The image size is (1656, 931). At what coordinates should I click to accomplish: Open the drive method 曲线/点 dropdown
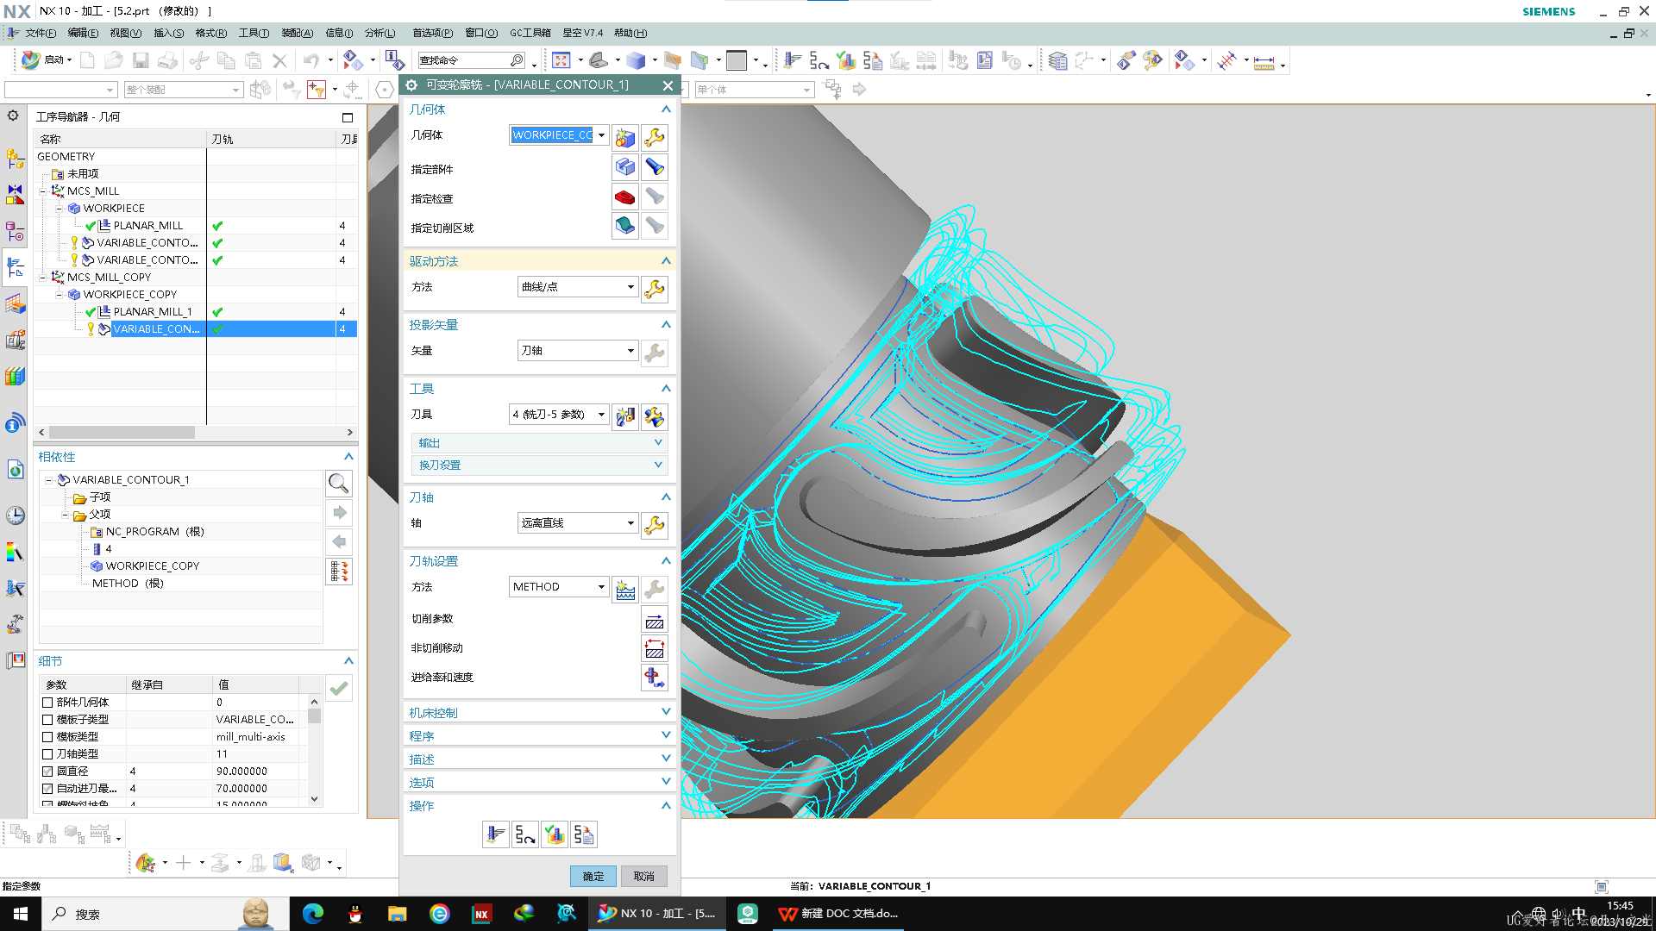(577, 287)
